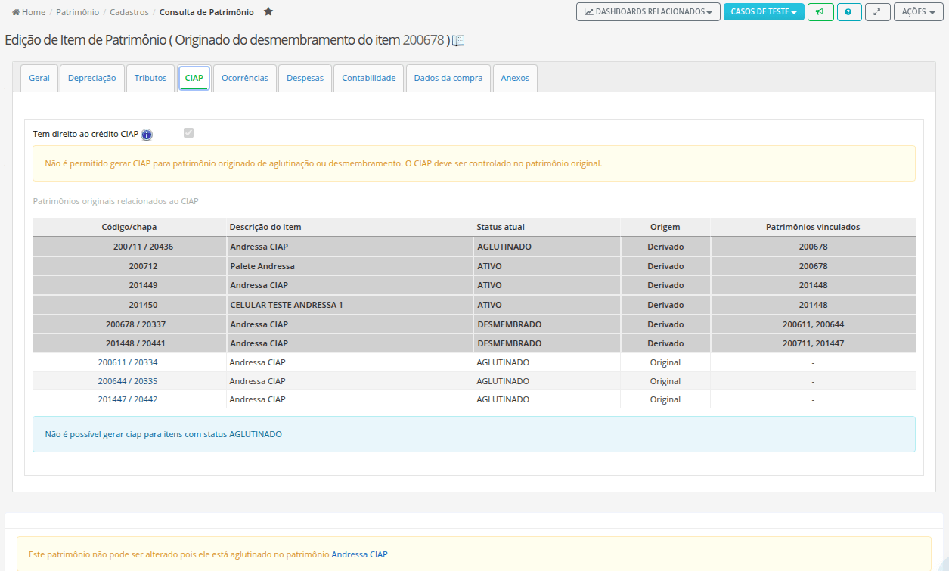Open the help question mark button
The height and width of the screenshot is (571, 949).
(849, 12)
